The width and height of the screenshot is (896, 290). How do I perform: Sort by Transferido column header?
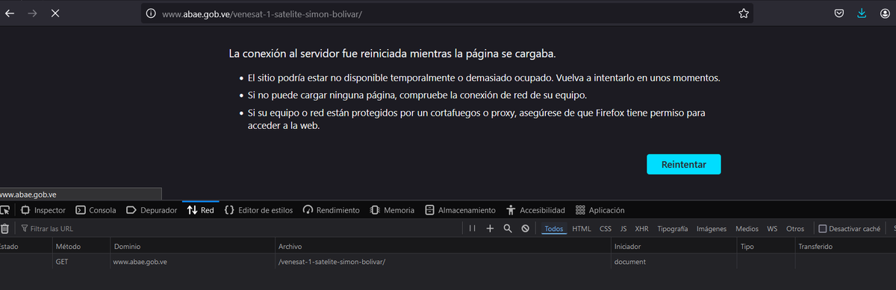(x=845, y=246)
